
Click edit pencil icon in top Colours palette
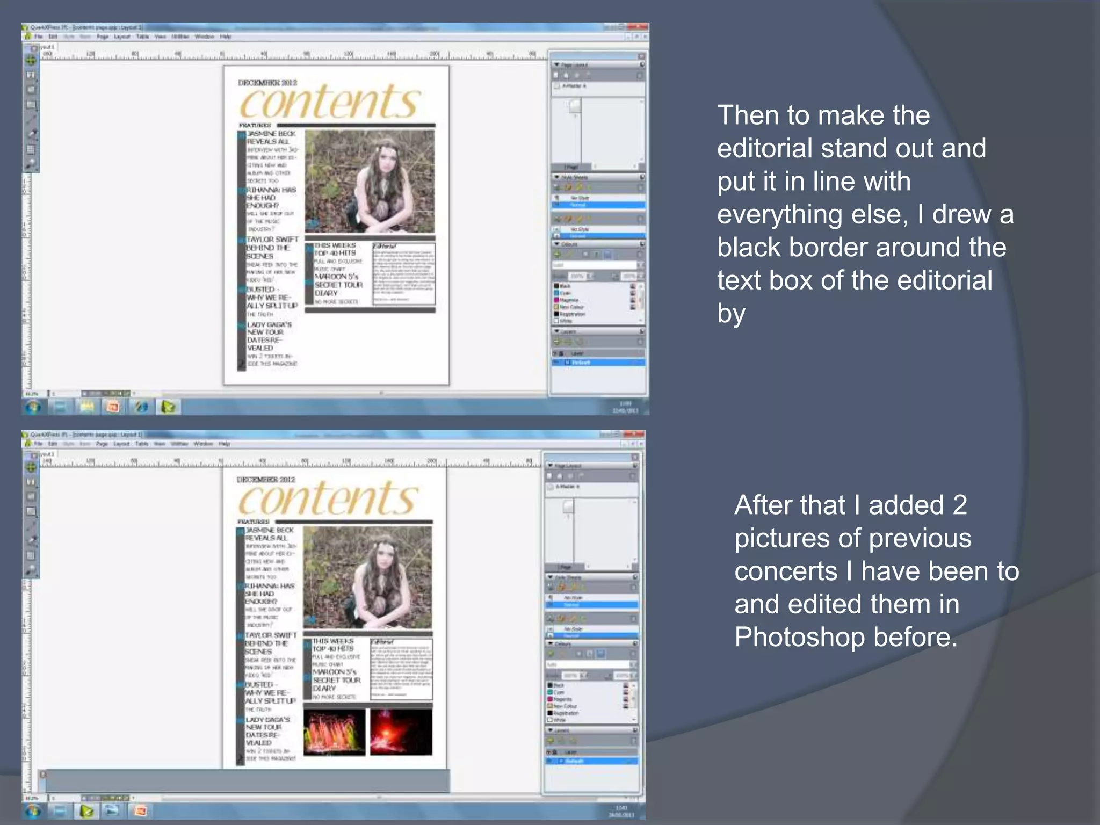tap(569, 254)
